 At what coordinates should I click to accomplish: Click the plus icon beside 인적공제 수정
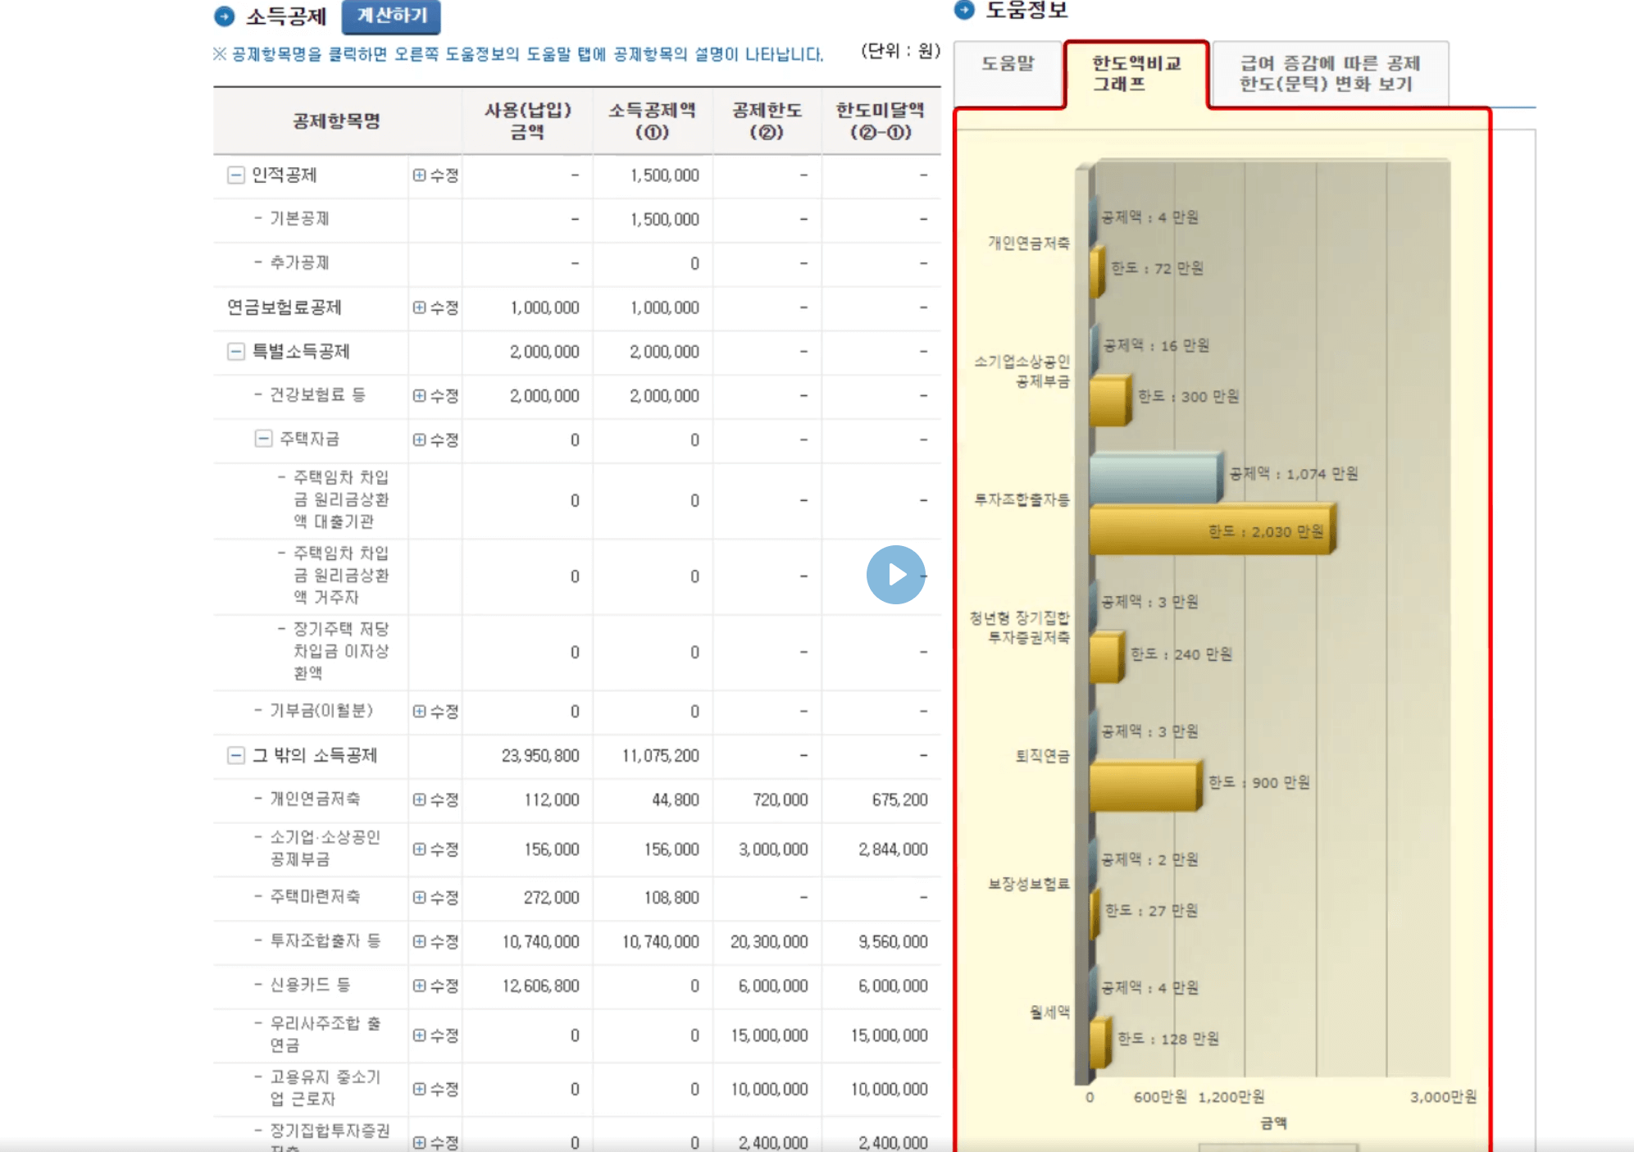(x=418, y=175)
